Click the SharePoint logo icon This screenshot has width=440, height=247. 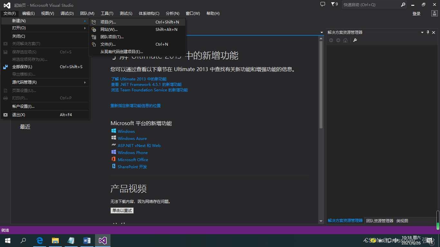coord(114,166)
